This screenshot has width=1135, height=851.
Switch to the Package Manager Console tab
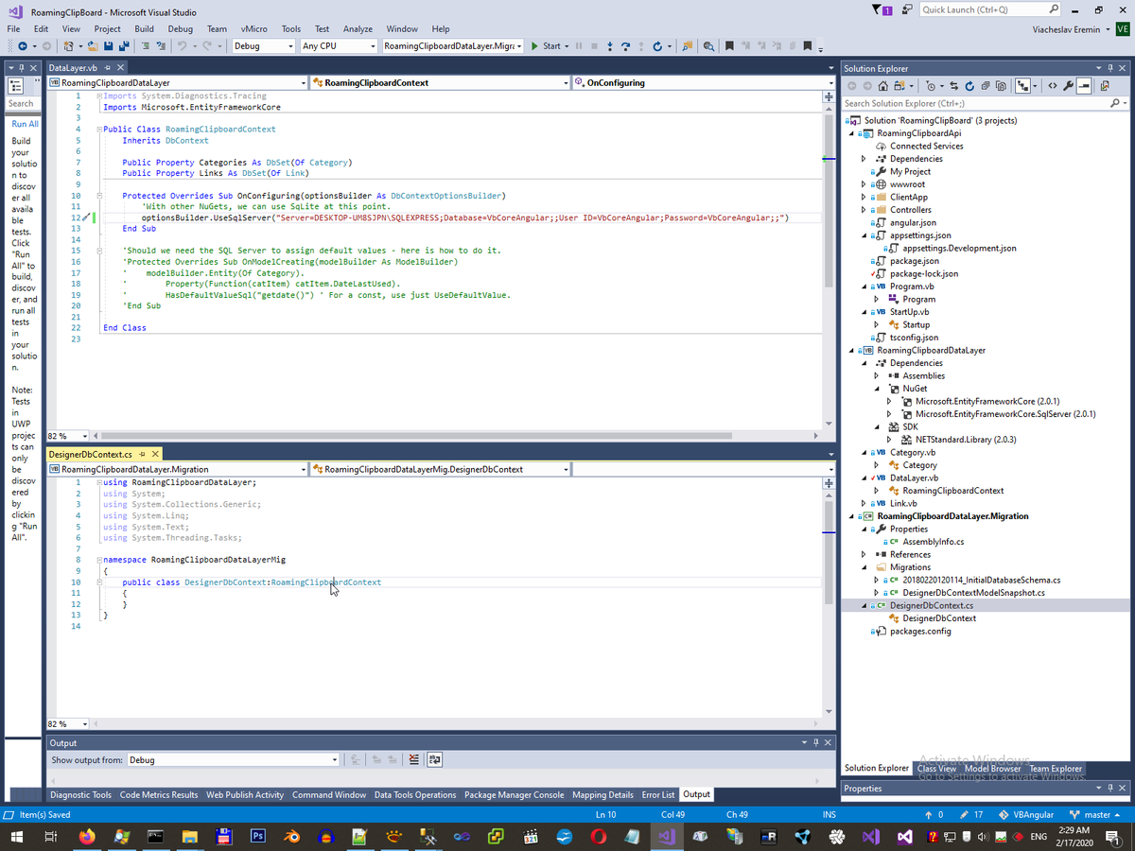(x=514, y=794)
